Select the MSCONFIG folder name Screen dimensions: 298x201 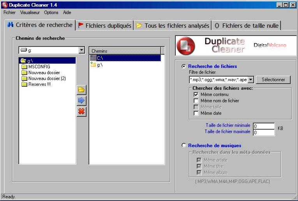(x=39, y=67)
